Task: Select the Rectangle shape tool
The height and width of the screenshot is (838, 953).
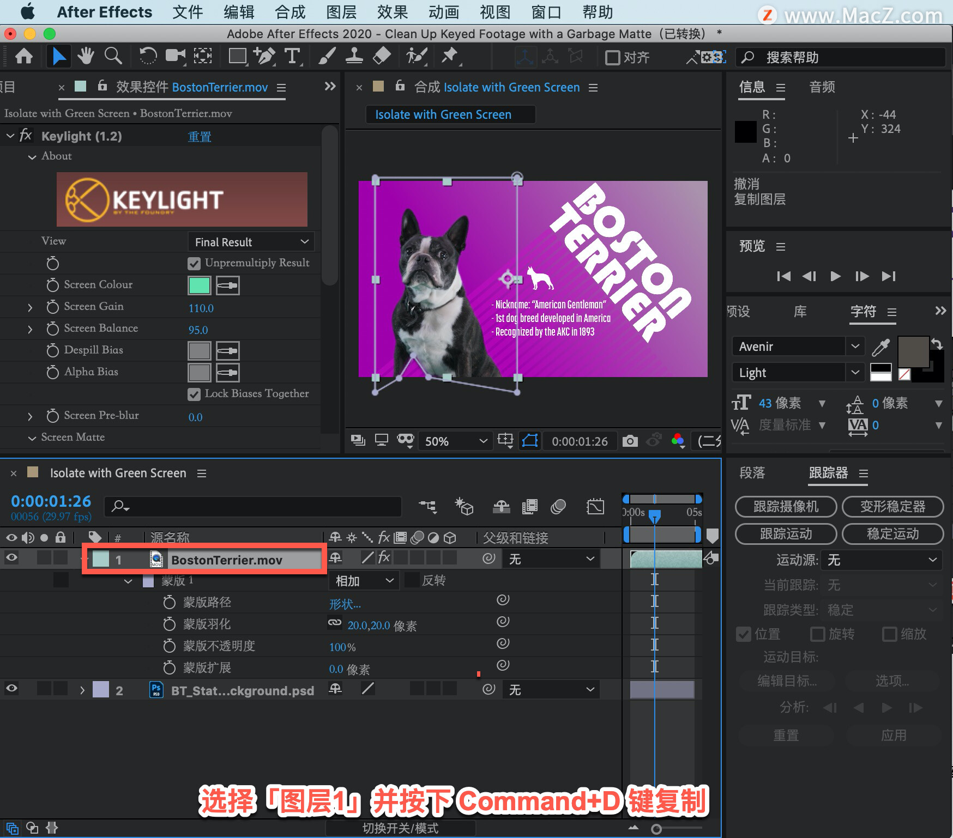Action: (x=238, y=56)
